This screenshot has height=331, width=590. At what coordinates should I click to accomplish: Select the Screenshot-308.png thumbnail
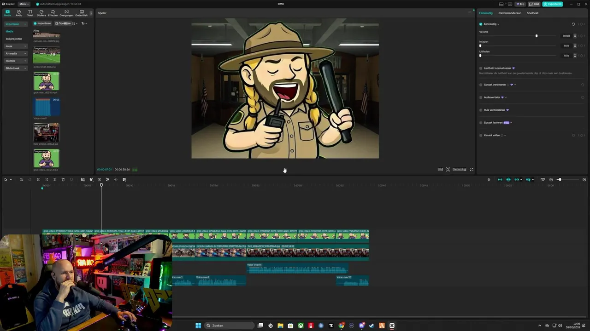pos(47,55)
